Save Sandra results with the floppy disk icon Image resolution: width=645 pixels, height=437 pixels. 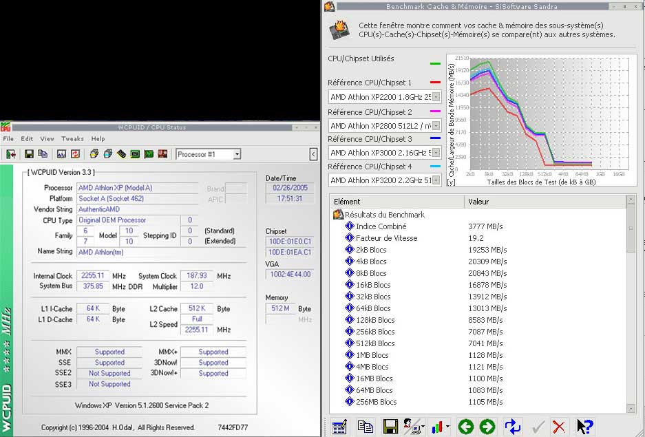pos(390,427)
